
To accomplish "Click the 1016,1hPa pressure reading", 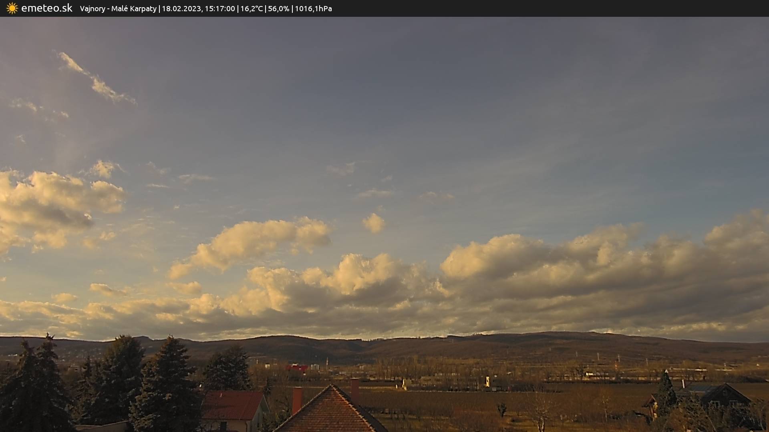I will coord(313,9).
